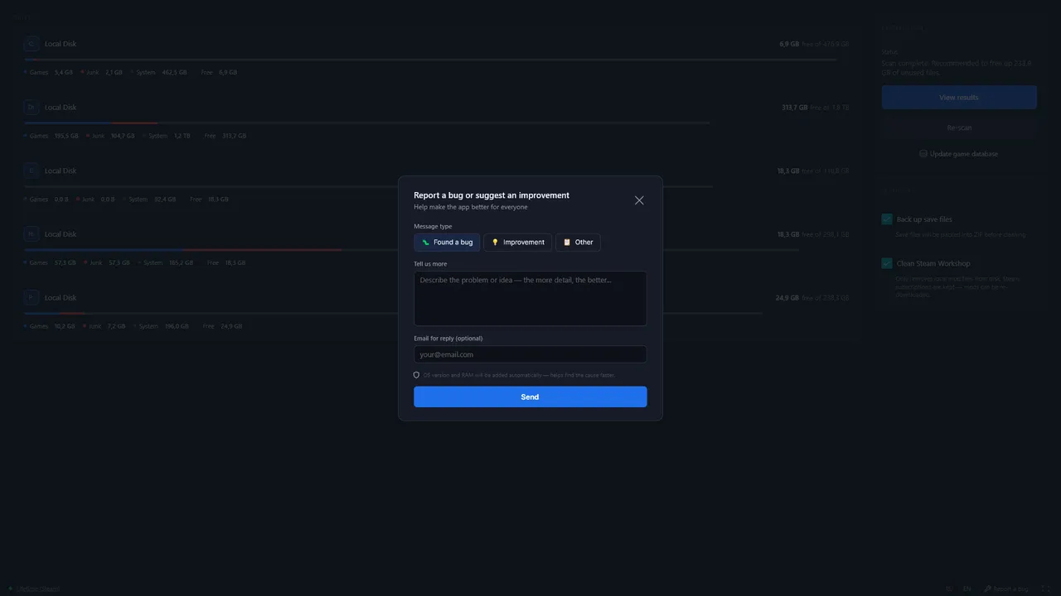Focus the Tell us more text area
This screenshot has width=1061, height=596.
(530, 299)
